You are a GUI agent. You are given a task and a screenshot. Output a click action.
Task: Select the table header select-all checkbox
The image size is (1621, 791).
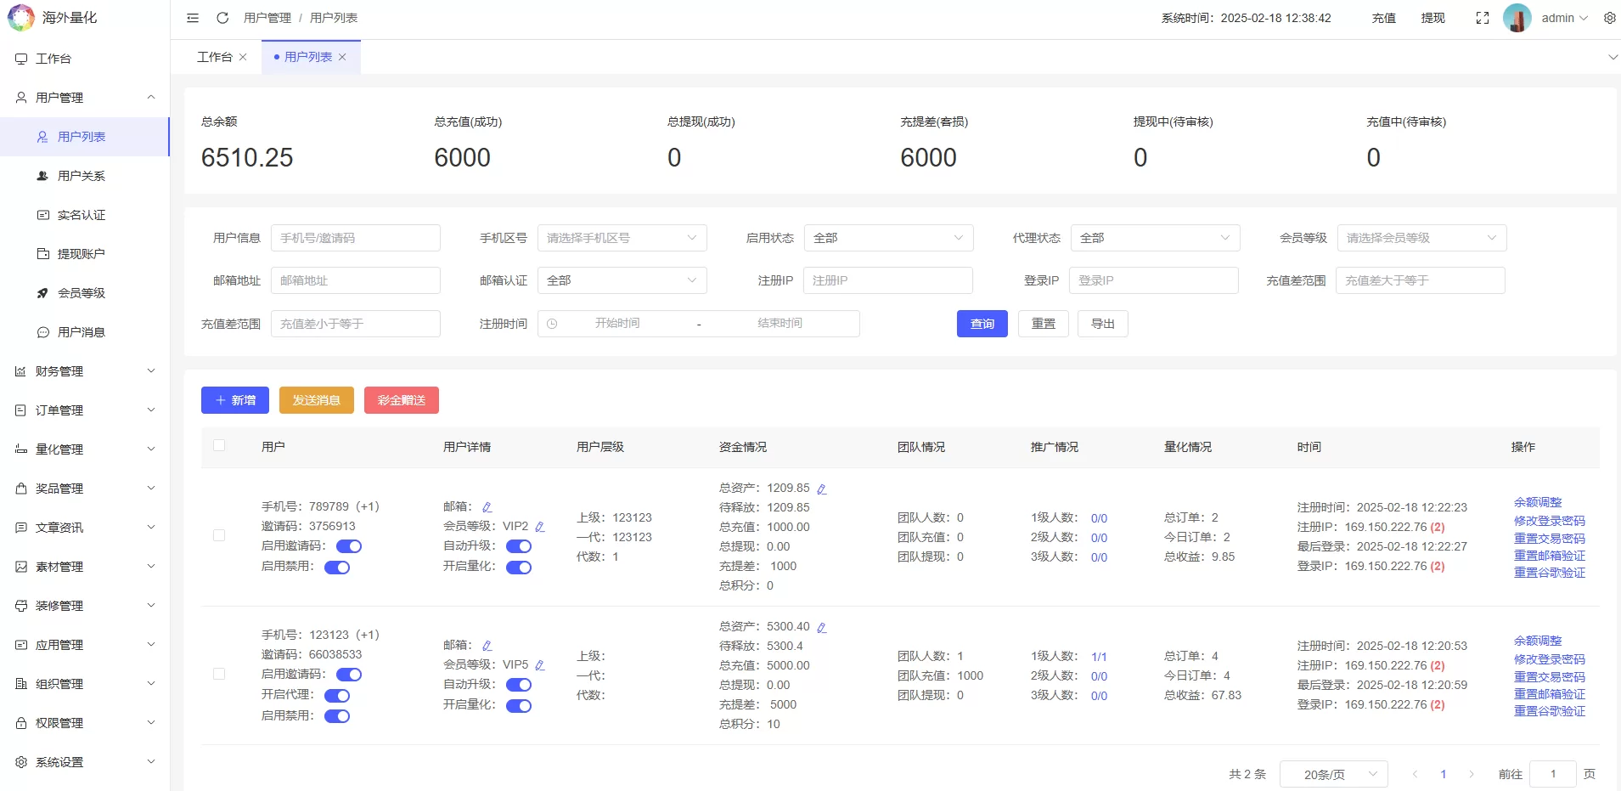click(219, 445)
